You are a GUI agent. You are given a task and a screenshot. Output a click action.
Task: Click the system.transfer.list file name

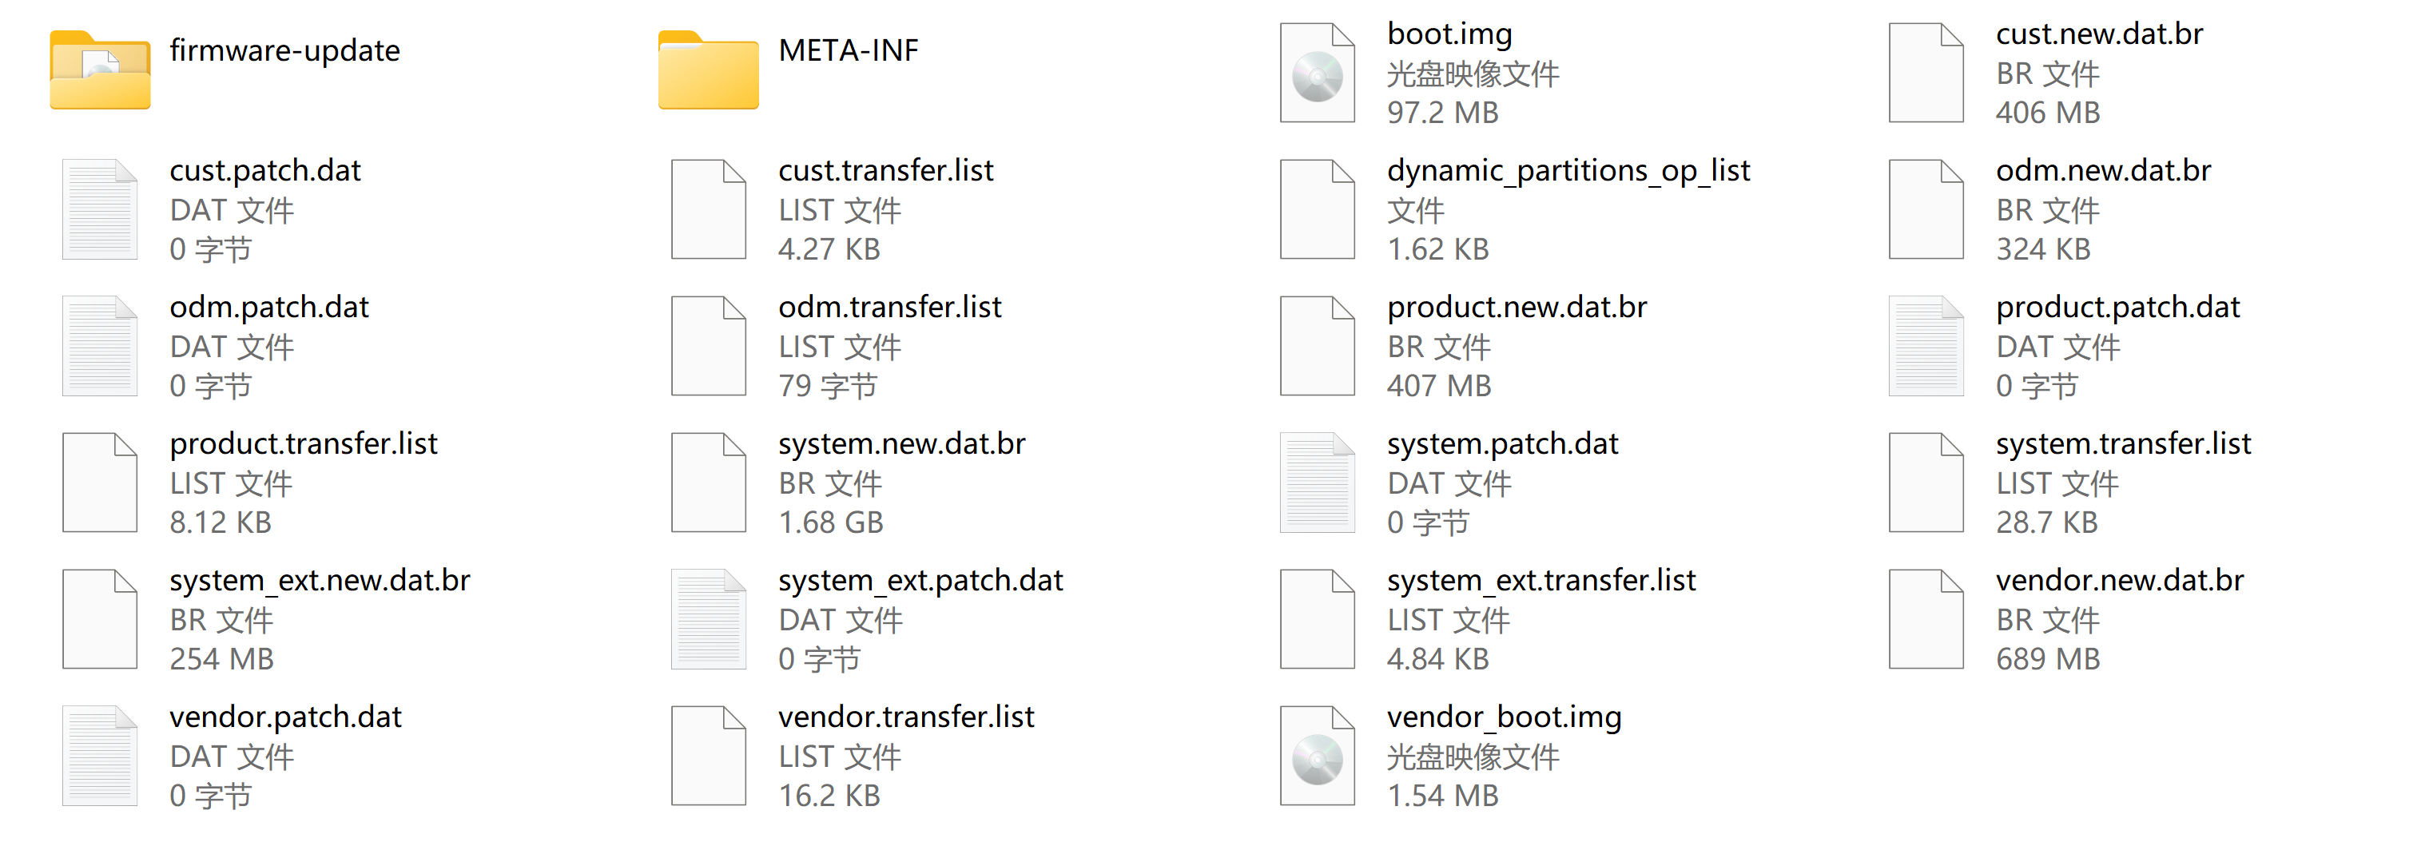pos(2123,443)
